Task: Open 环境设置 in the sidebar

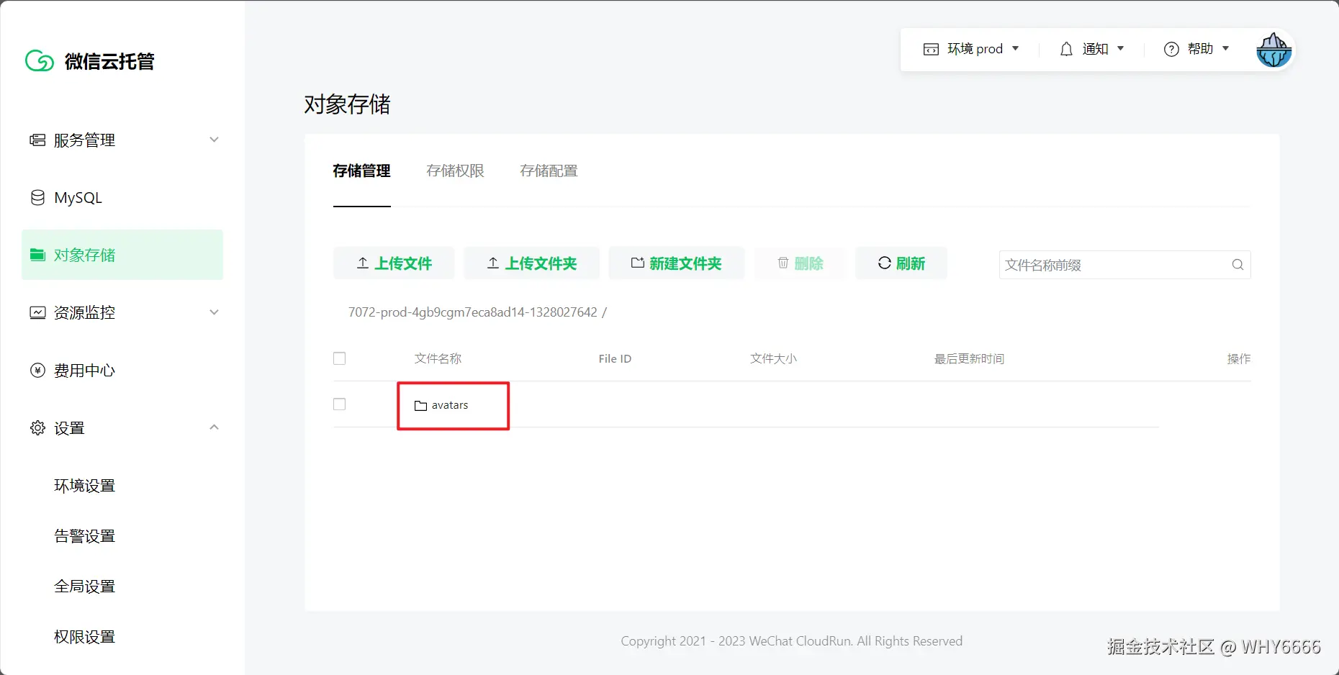Action: [x=85, y=486]
